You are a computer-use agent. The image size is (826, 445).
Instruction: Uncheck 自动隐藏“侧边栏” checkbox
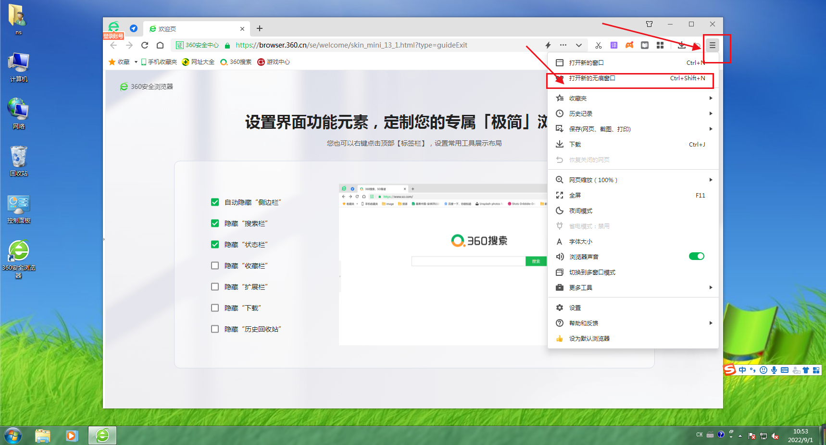coord(215,202)
